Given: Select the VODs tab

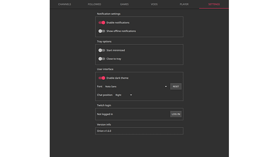Looking at the screenshot, I should tap(154, 4).
